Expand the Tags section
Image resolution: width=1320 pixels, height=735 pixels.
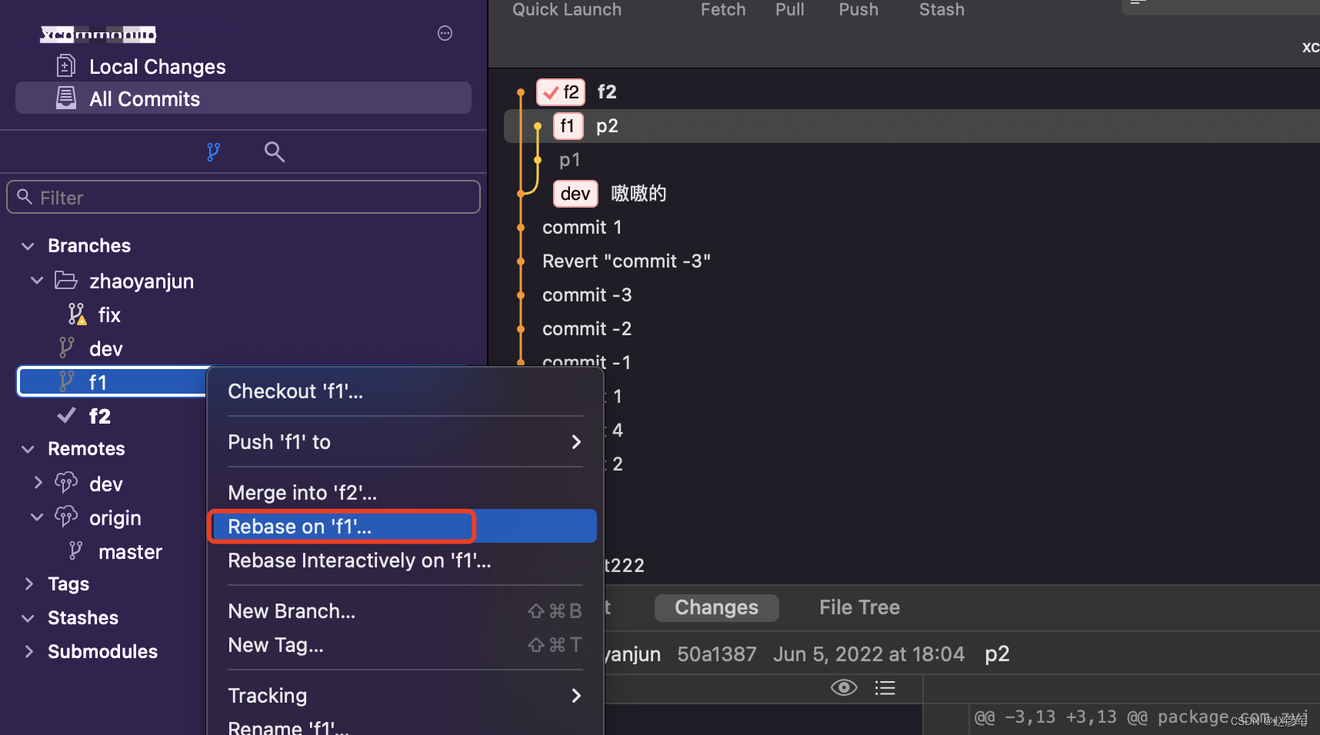29,584
